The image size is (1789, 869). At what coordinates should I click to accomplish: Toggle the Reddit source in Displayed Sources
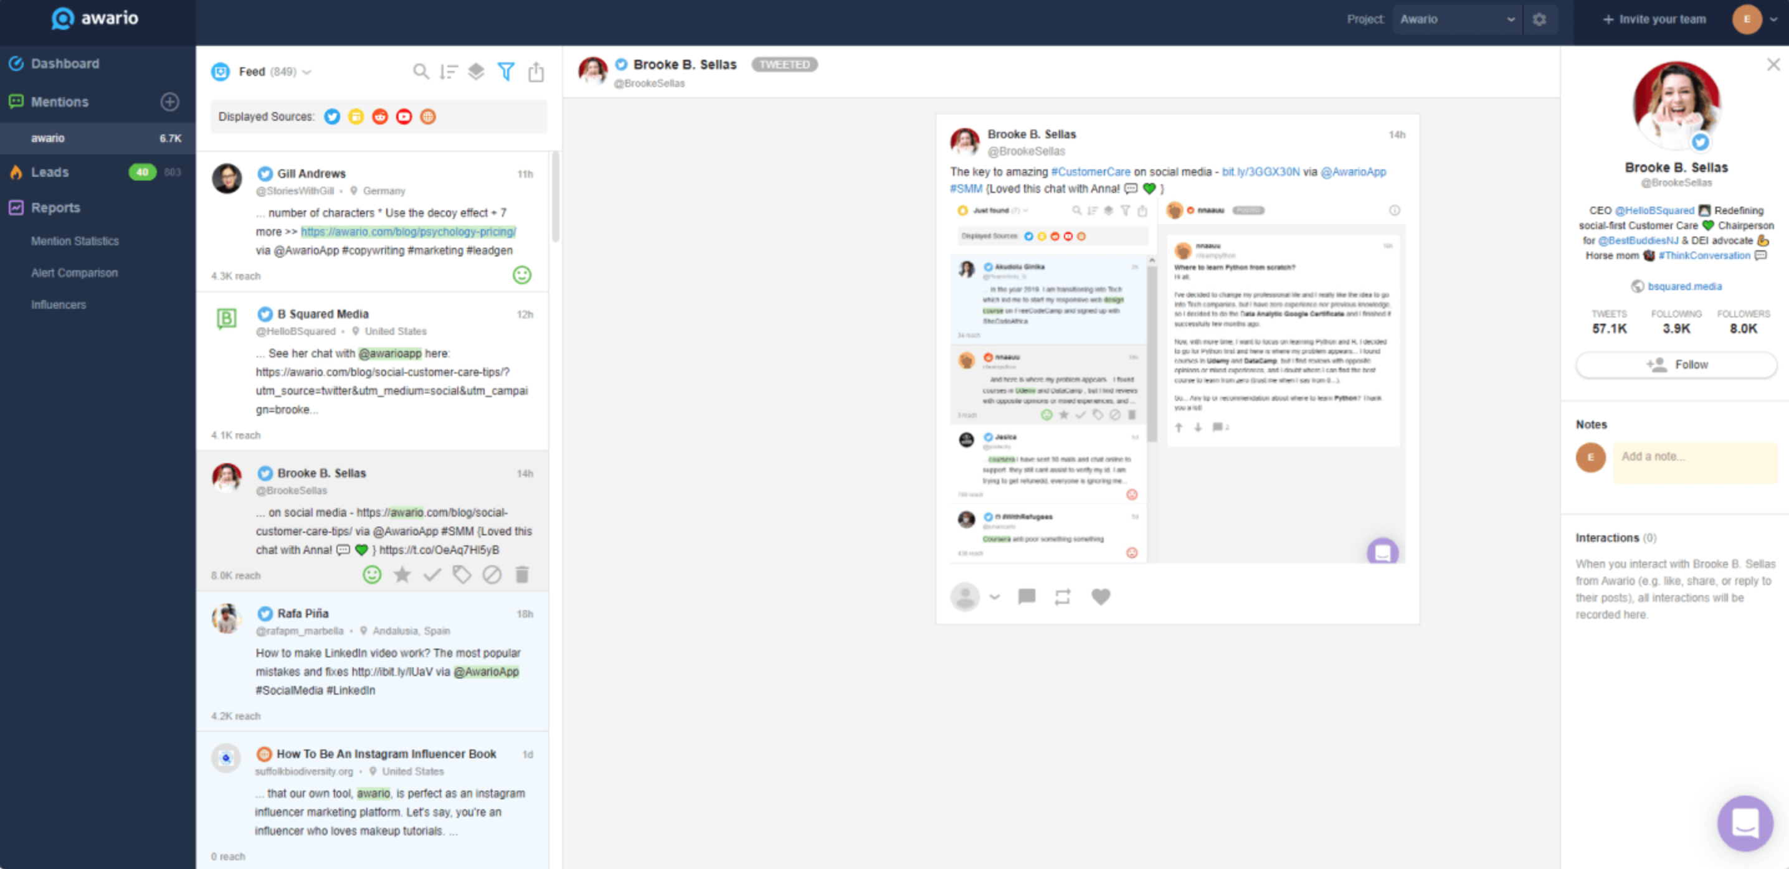380,116
